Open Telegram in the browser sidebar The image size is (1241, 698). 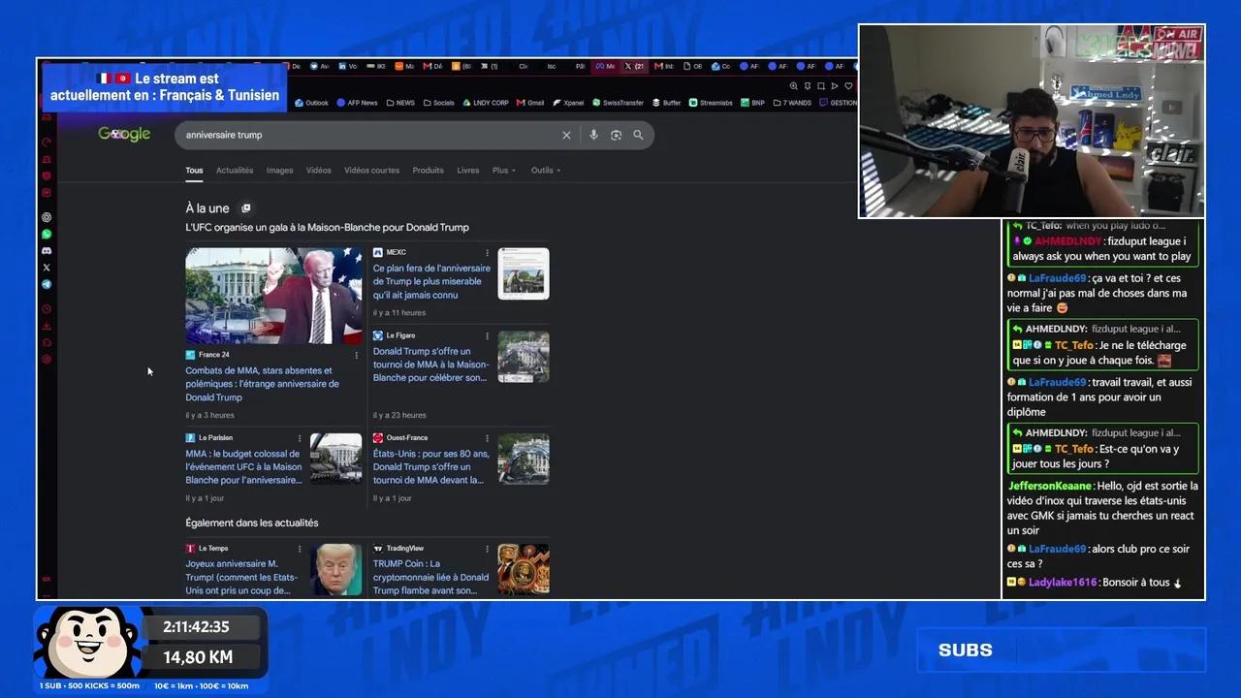point(47,284)
